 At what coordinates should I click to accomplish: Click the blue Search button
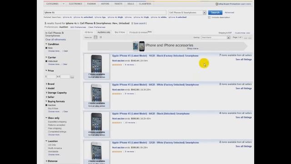pos(215,12)
